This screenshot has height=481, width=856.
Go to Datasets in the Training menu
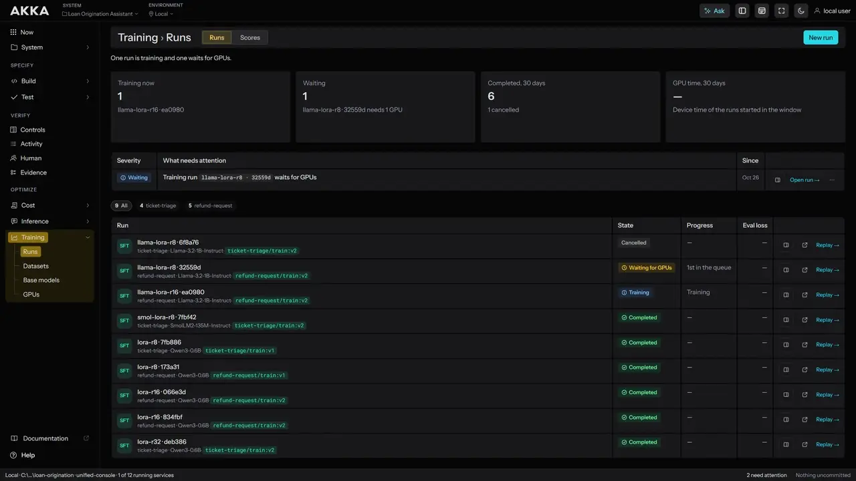point(36,266)
